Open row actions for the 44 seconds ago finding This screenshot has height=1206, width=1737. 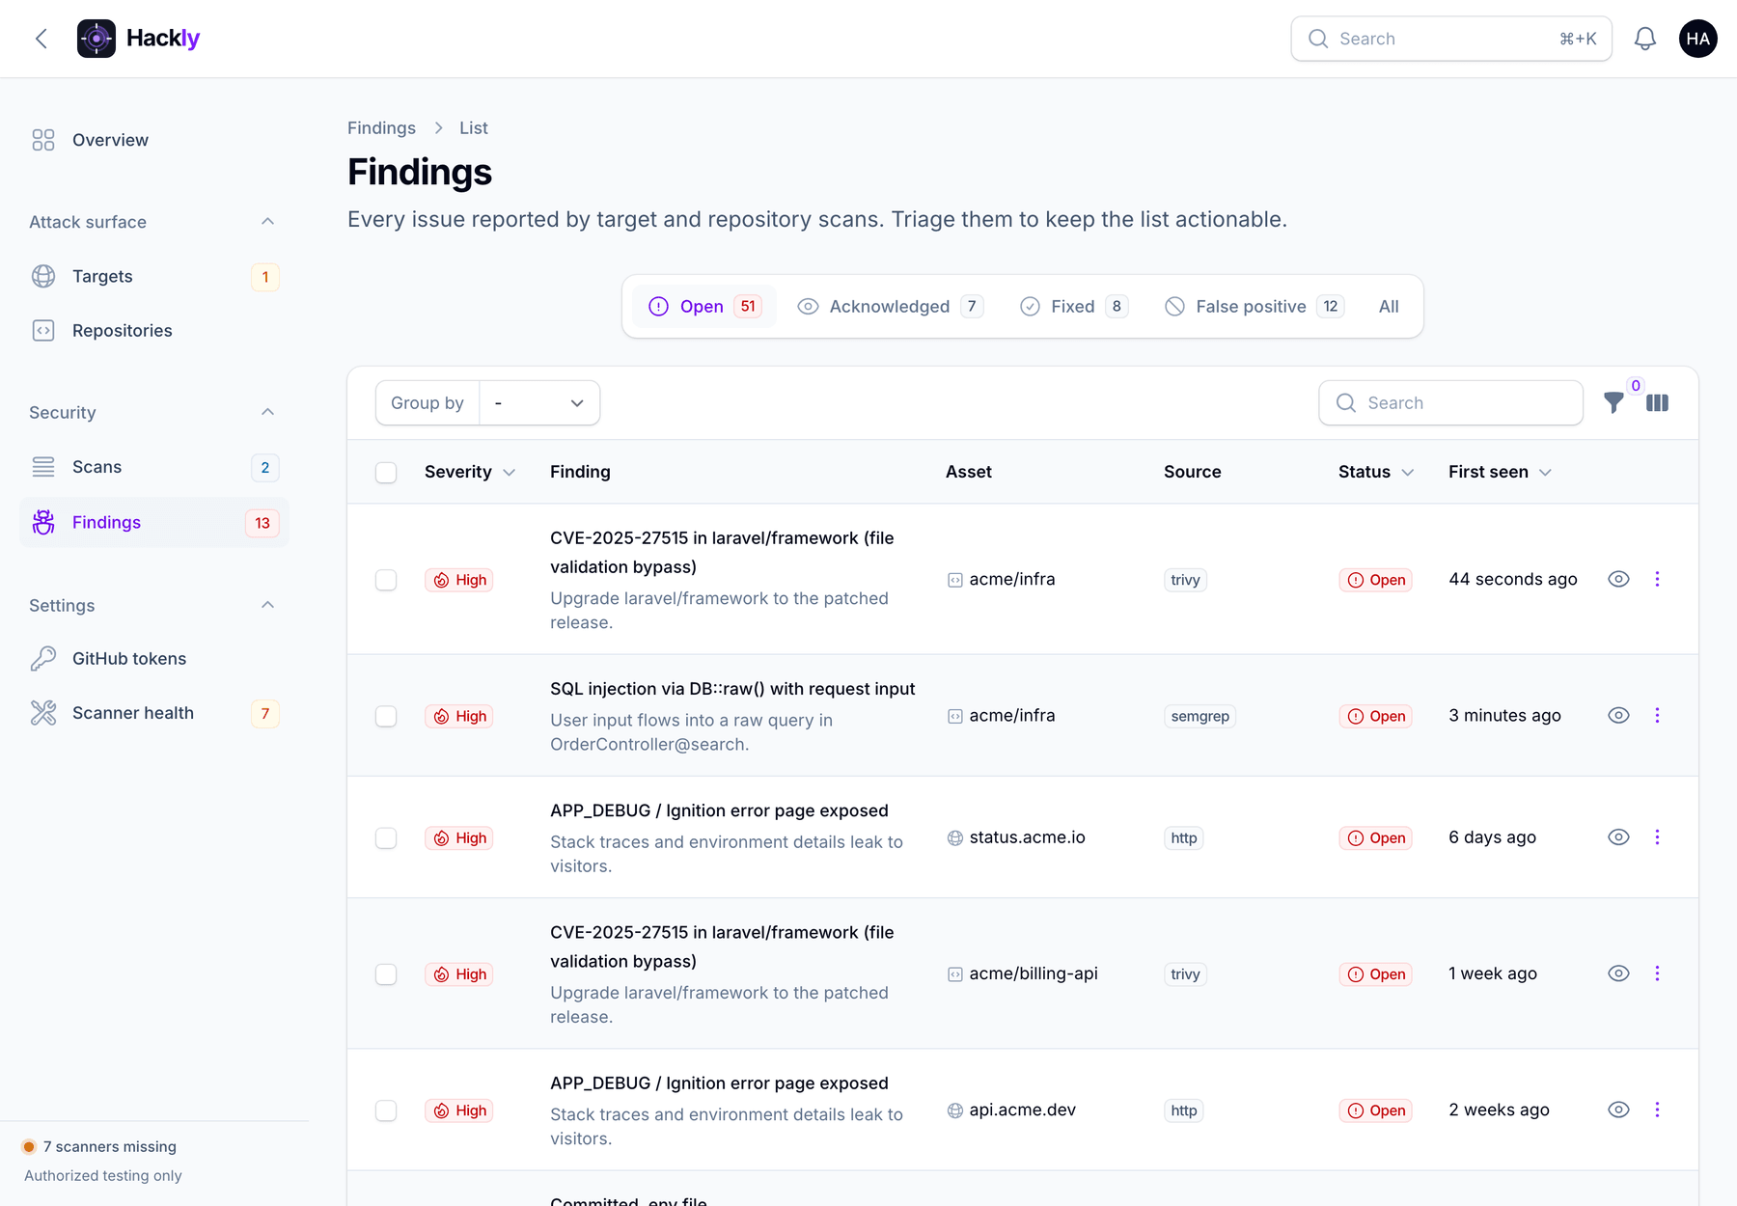pos(1657,579)
